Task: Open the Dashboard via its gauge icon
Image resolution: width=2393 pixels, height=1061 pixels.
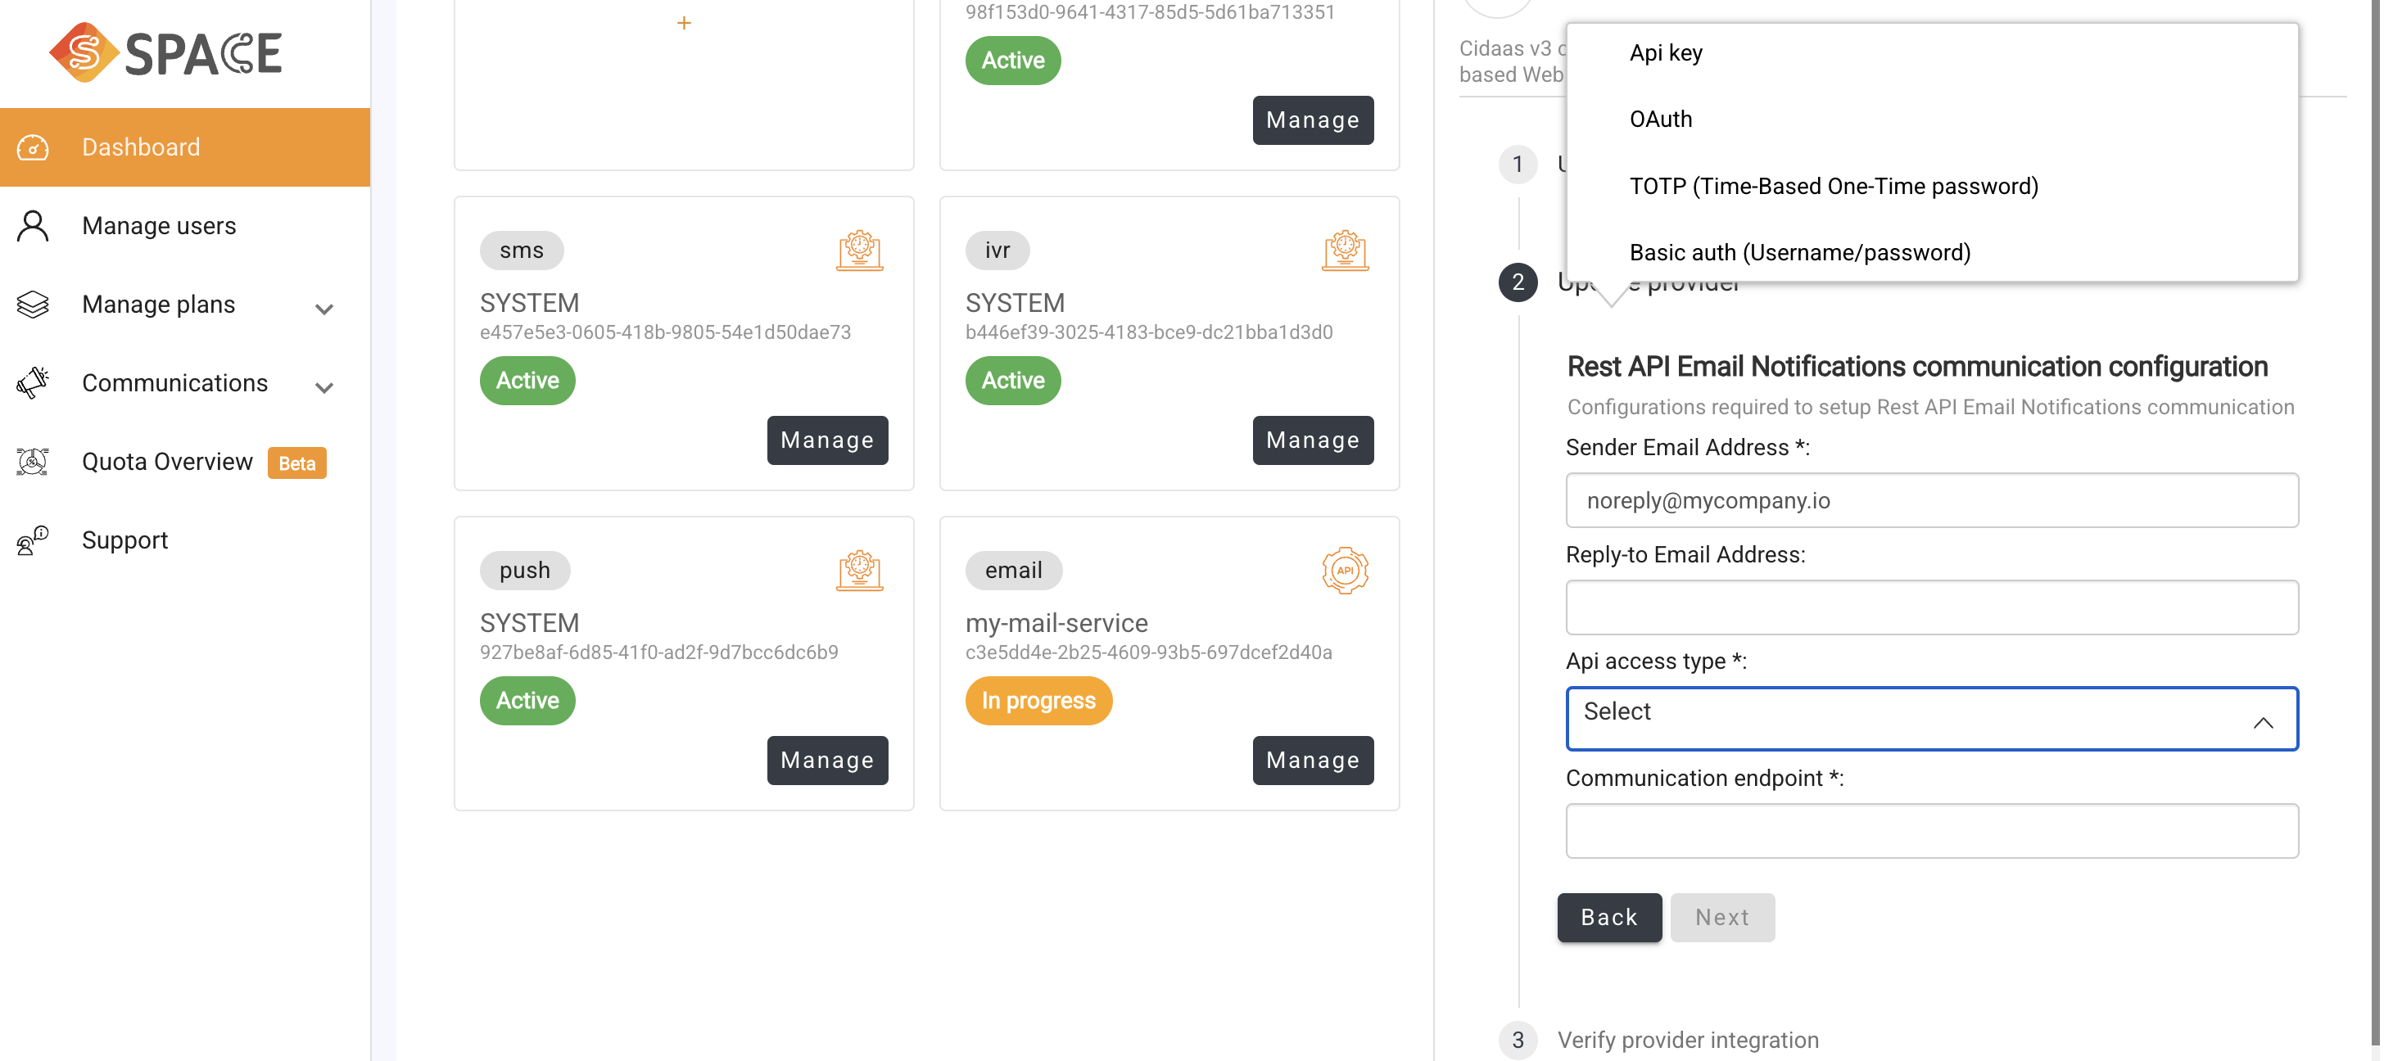Action: [x=34, y=147]
